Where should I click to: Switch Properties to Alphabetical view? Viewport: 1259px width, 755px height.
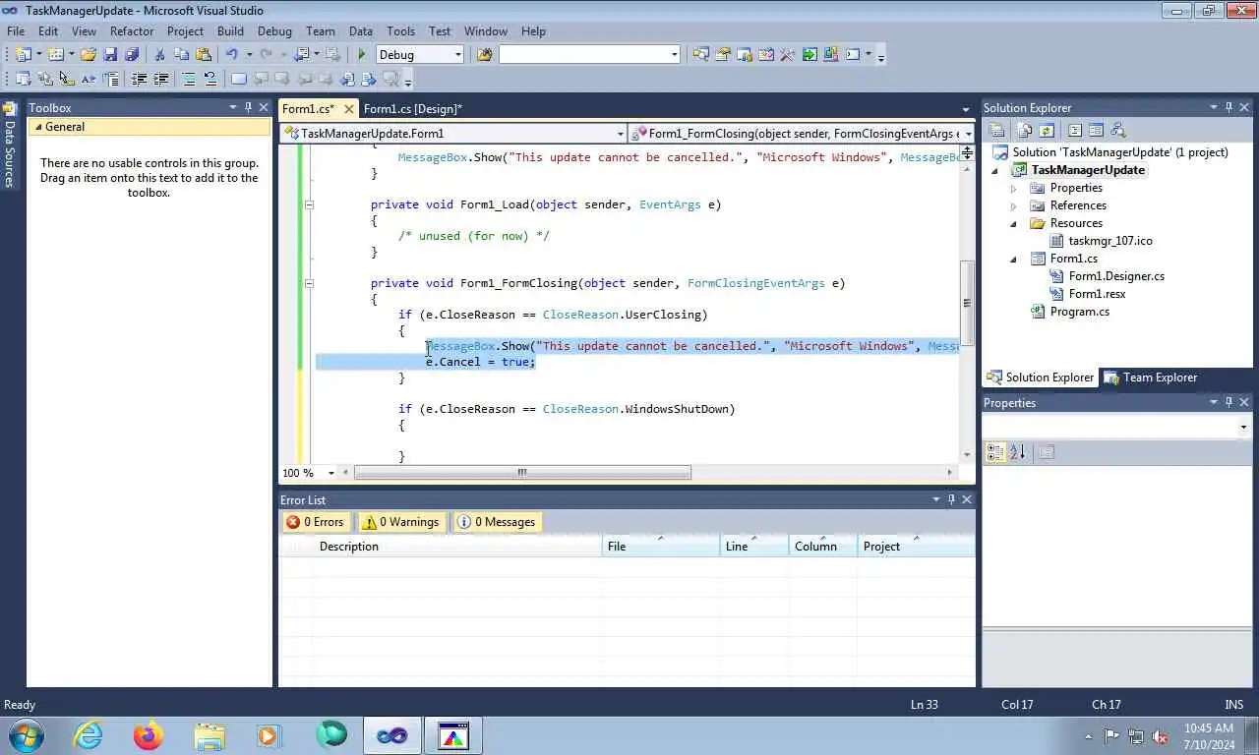pyautogui.click(x=1017, y=452)
